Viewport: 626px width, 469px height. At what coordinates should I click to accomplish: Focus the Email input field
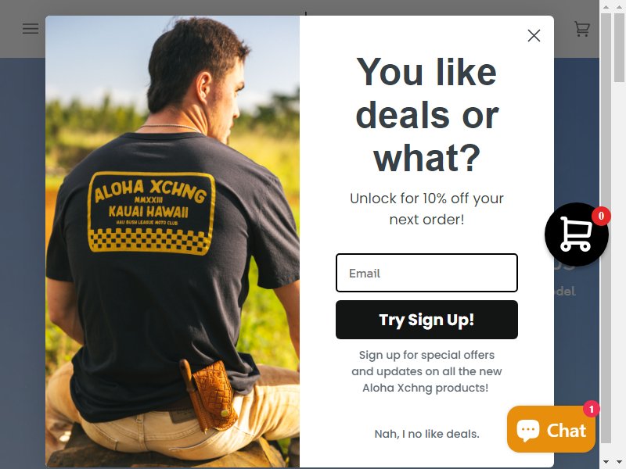click(x=426, y=273)
